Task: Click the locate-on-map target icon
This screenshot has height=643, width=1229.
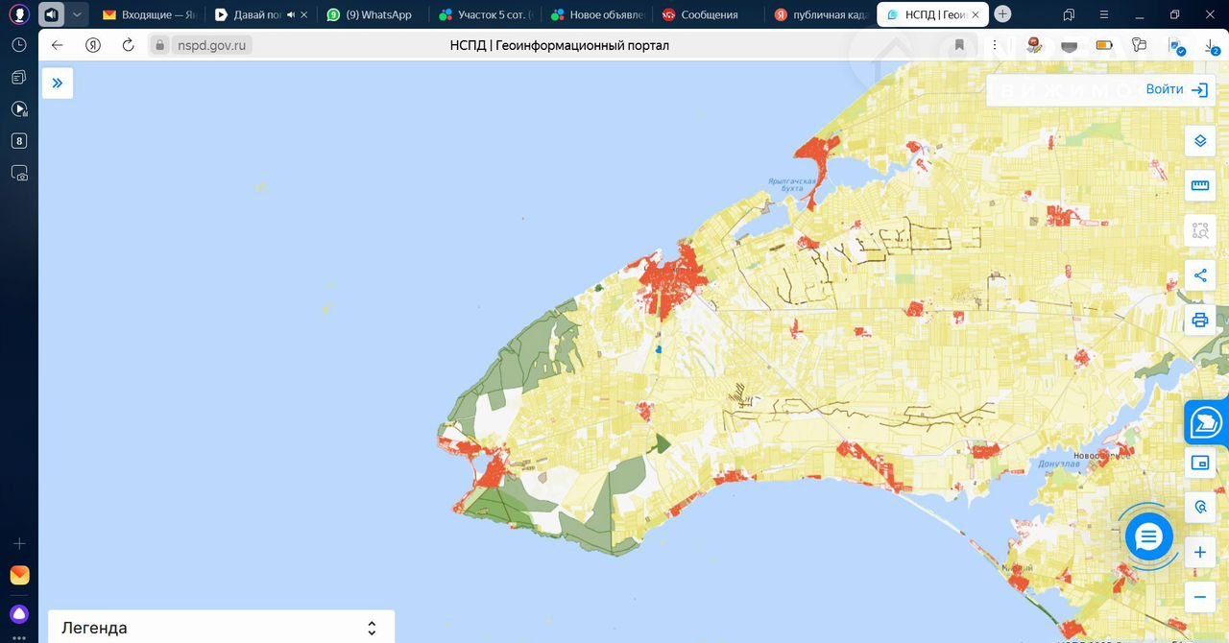Action: [1199, 507]
